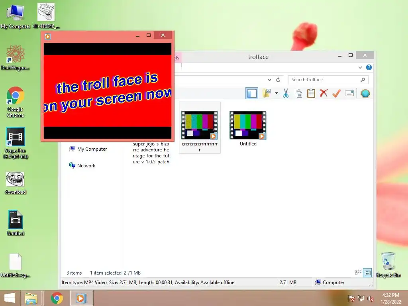This screenshot has height=306, width=408.
Task: Select the Untitled video desktop icon
Action: pos(16,223)
